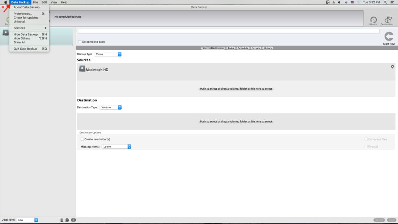Remove Macintosh HD source via its X icon
This screenshot has height=224, width=398.
point(392,67)
